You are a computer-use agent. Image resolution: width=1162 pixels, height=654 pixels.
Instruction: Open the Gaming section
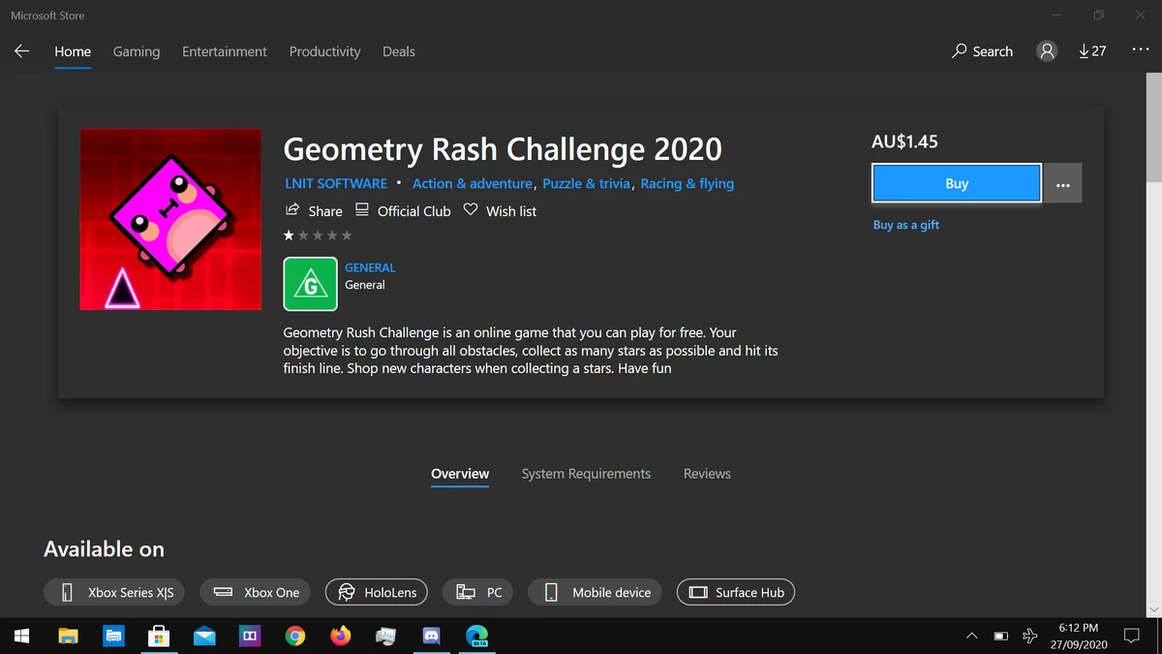136,51
